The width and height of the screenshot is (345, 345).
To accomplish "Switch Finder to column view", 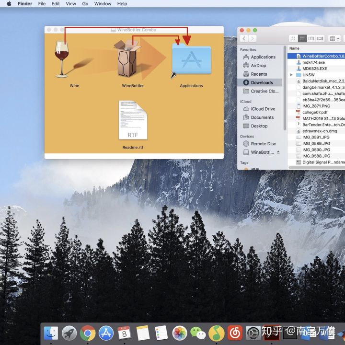I will pyautogui.click(x=311, y=38).
